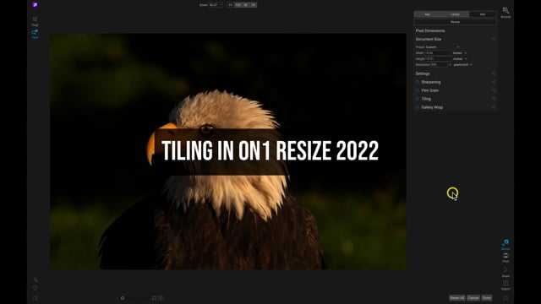
Task: Click the Pixel Dimensions heading
Action: coord(430,30)
